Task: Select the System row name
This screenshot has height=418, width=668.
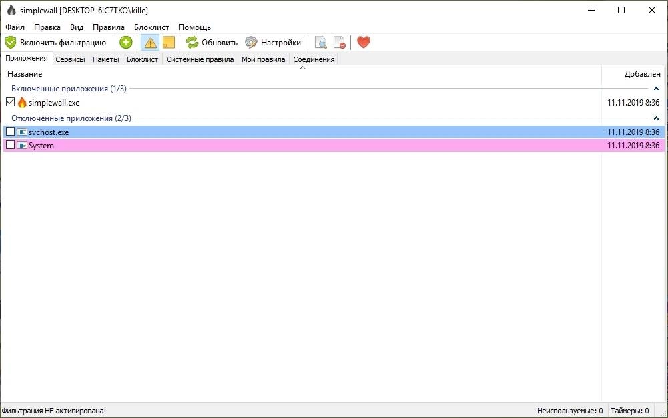Action: coord(41,146)
